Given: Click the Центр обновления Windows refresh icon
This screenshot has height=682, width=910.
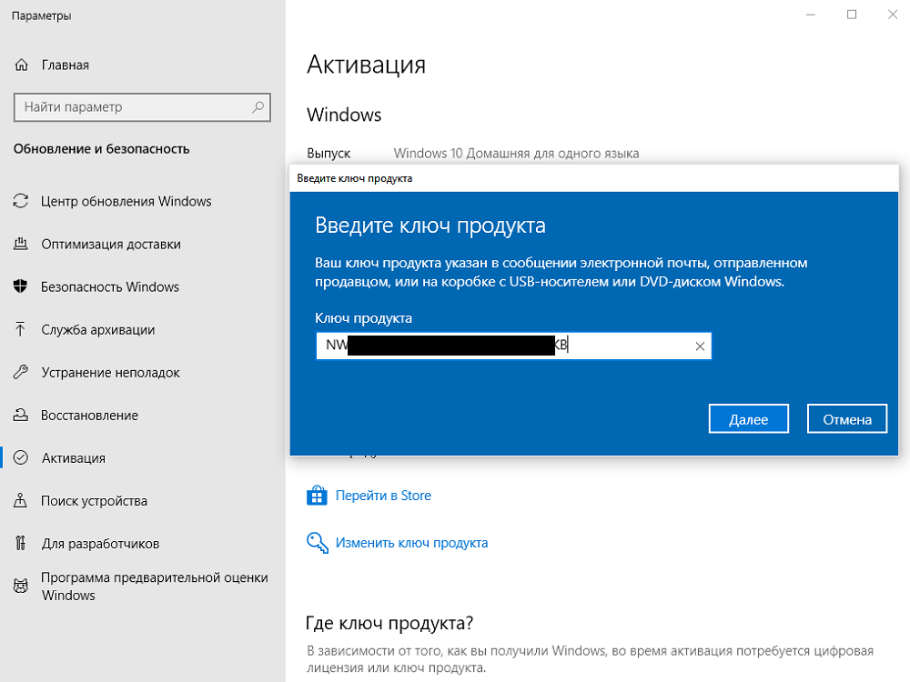Looking at the screenshot, I should coord(21,201).
